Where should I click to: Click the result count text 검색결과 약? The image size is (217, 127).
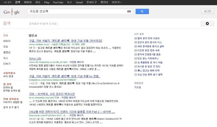(x=43, y=24)
